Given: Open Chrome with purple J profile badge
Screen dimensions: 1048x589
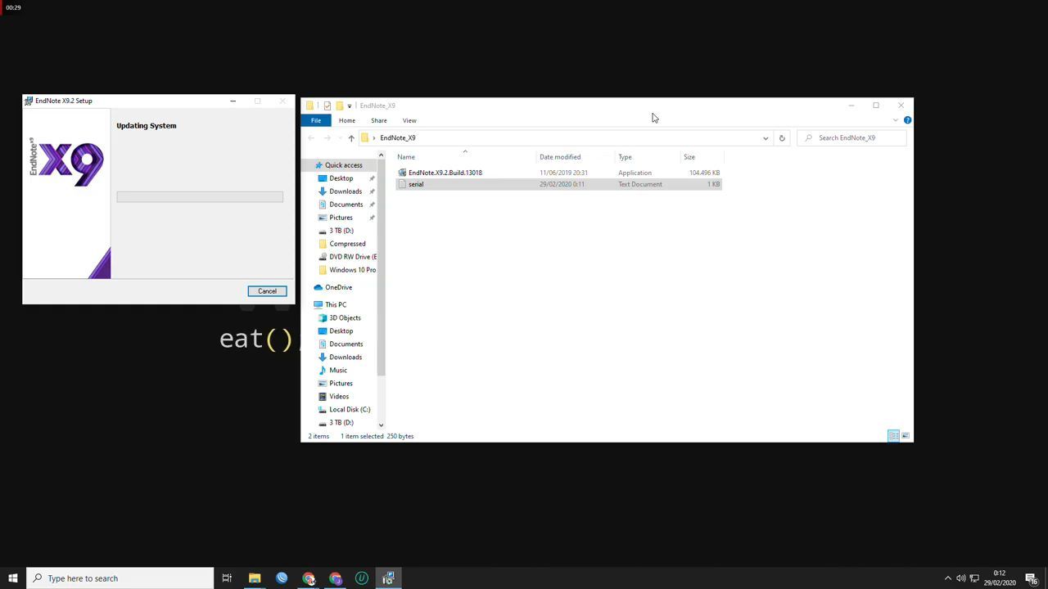Looking at the screenshot, I should click(x=336, y=578).
